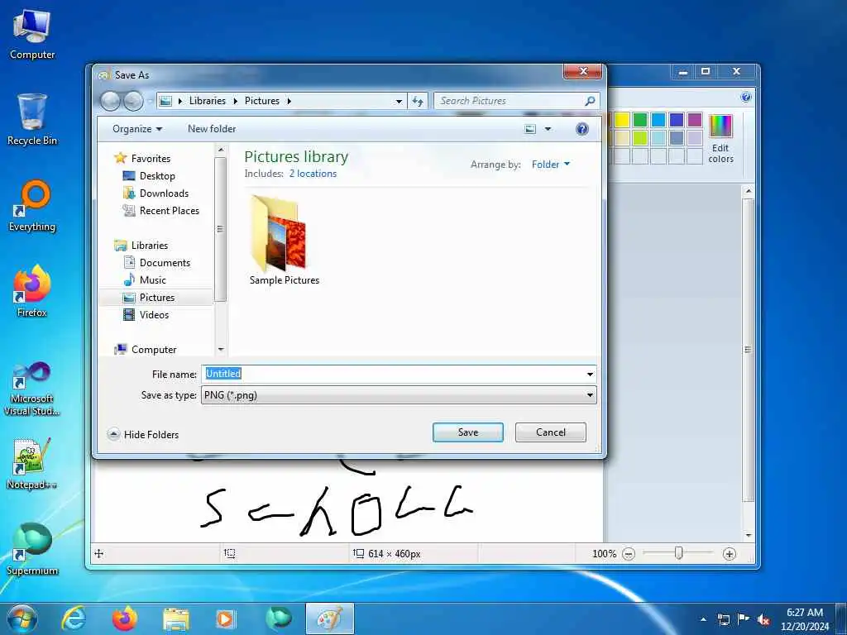Select Recent Places in the navigation tree
Image resolution: width=847 pixels, height=635 pixels.
161,211
